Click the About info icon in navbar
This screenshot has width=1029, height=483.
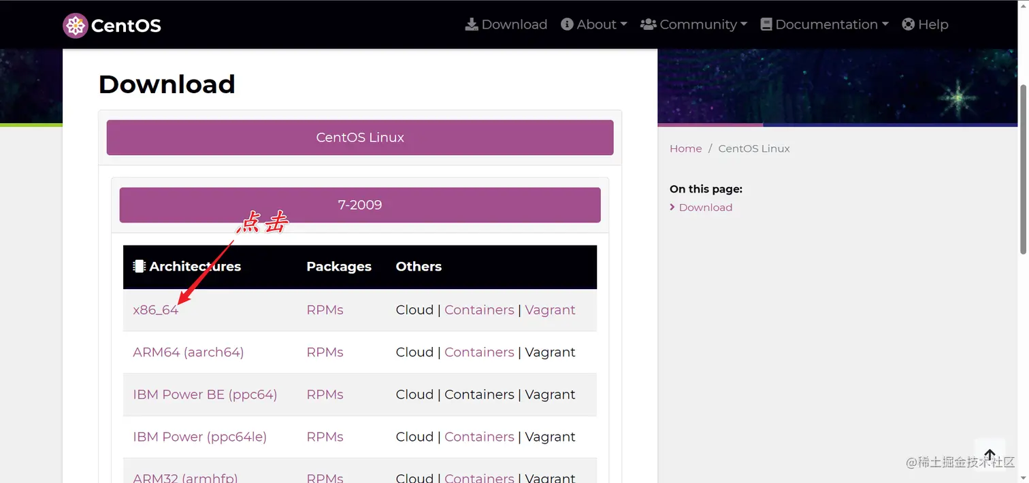click(x=567, y=24)
